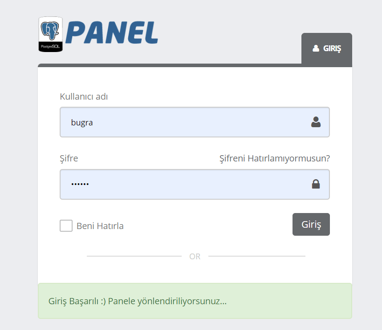The height and width of the screenshot is (330, 382).
Task: Open the GIRIŞ tab
Action: click(x=327, y=48)
